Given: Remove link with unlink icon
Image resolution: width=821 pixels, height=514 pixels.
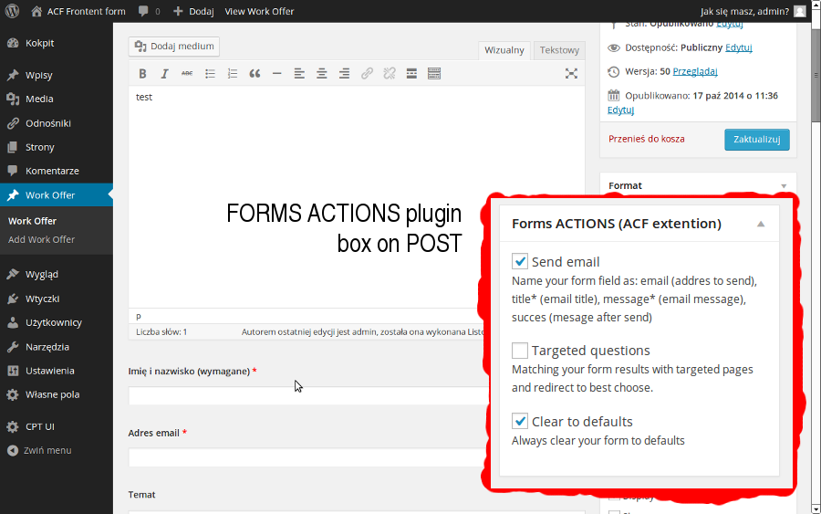Looking at the screenshot, I should pos(389,74).
